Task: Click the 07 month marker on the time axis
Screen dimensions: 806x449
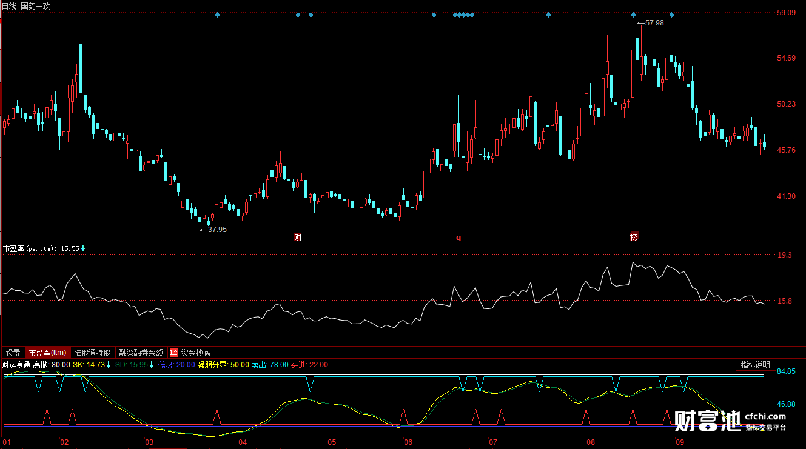Action: pos(493,442)
